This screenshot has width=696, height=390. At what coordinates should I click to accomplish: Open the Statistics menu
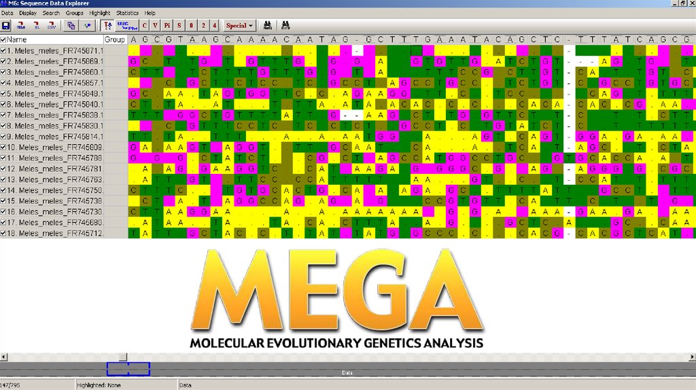point(127,13)
